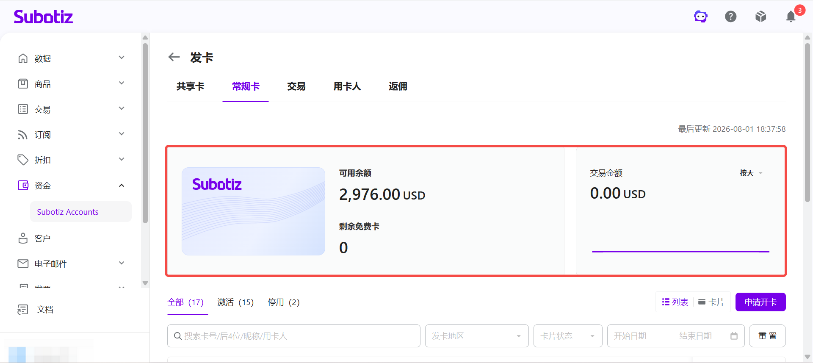The height and width of the screenshot is (363, 813).
Task: Click the Subotiz logo in header
Action: (x=43, y=17)
